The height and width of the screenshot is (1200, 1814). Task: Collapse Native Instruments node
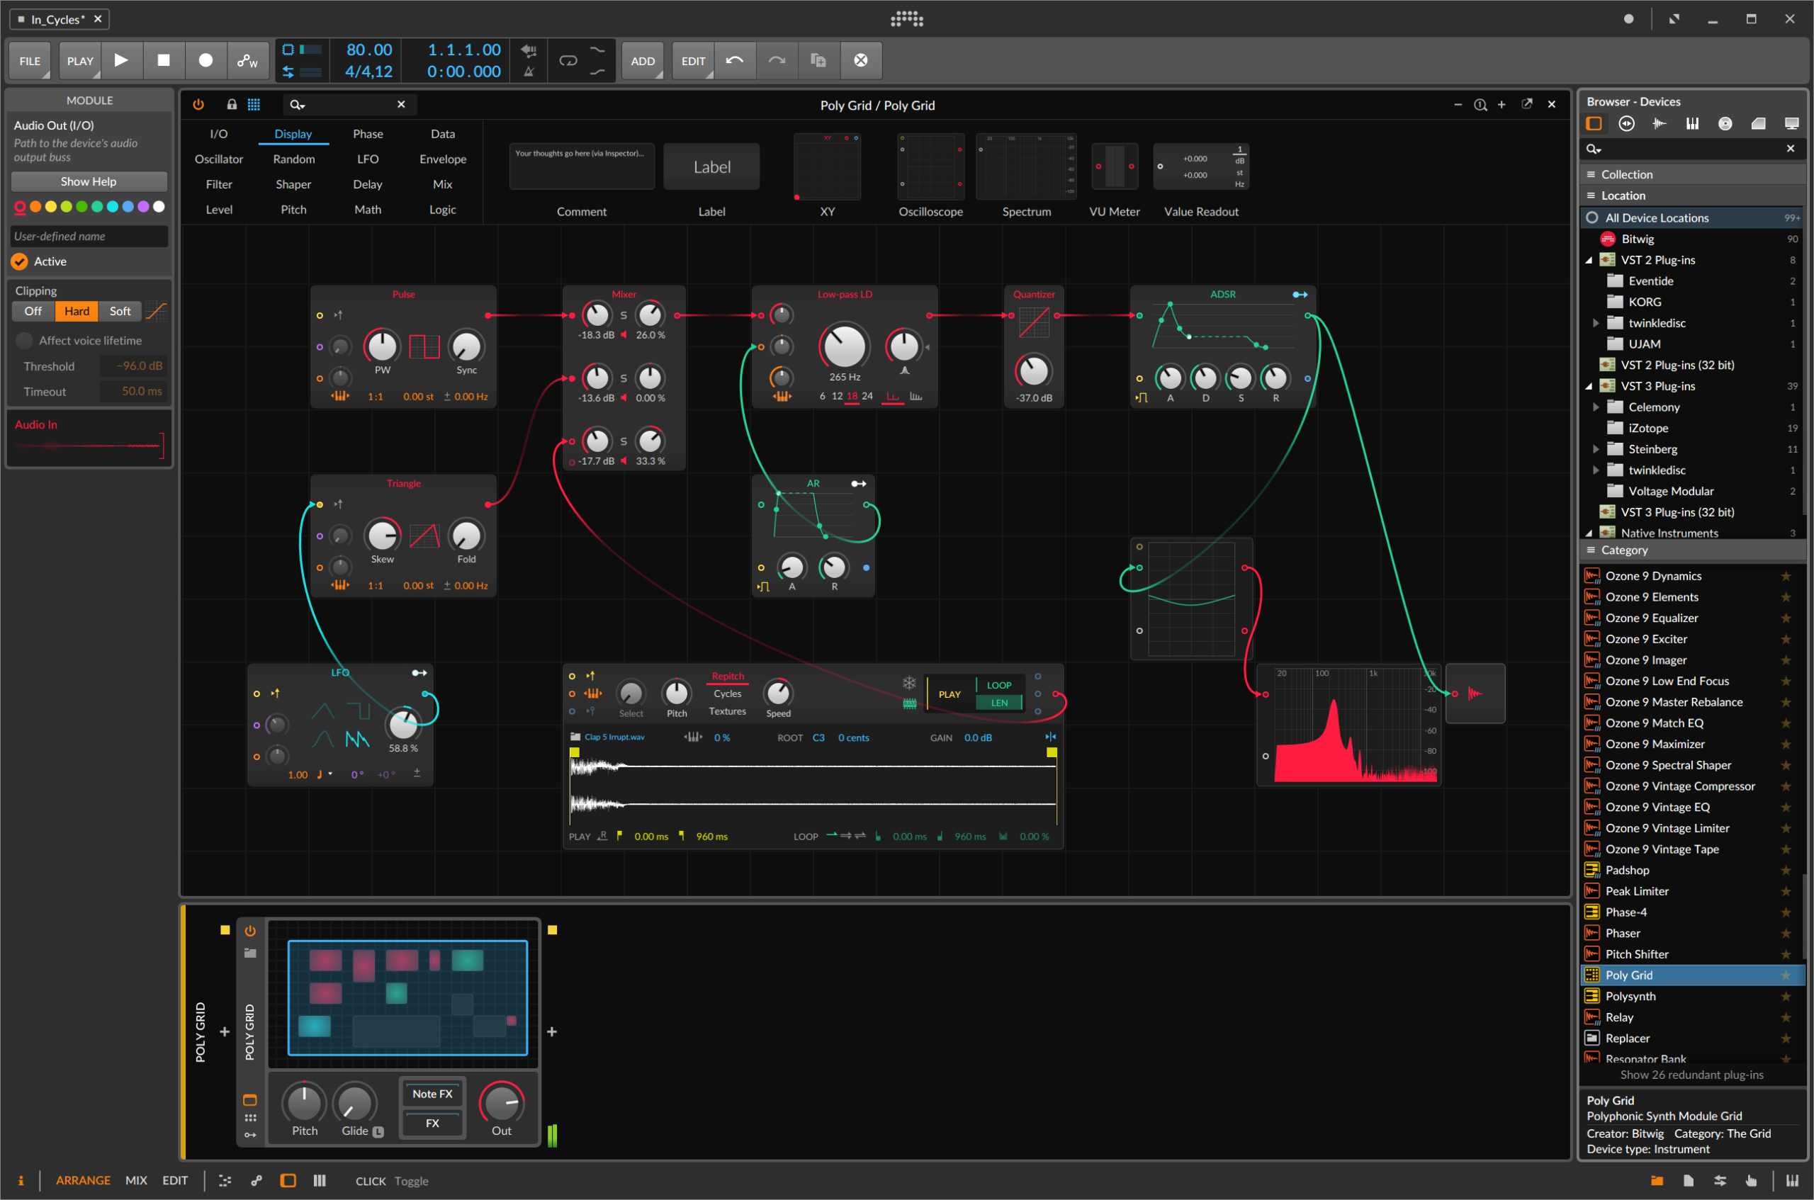pos(1589,533)
